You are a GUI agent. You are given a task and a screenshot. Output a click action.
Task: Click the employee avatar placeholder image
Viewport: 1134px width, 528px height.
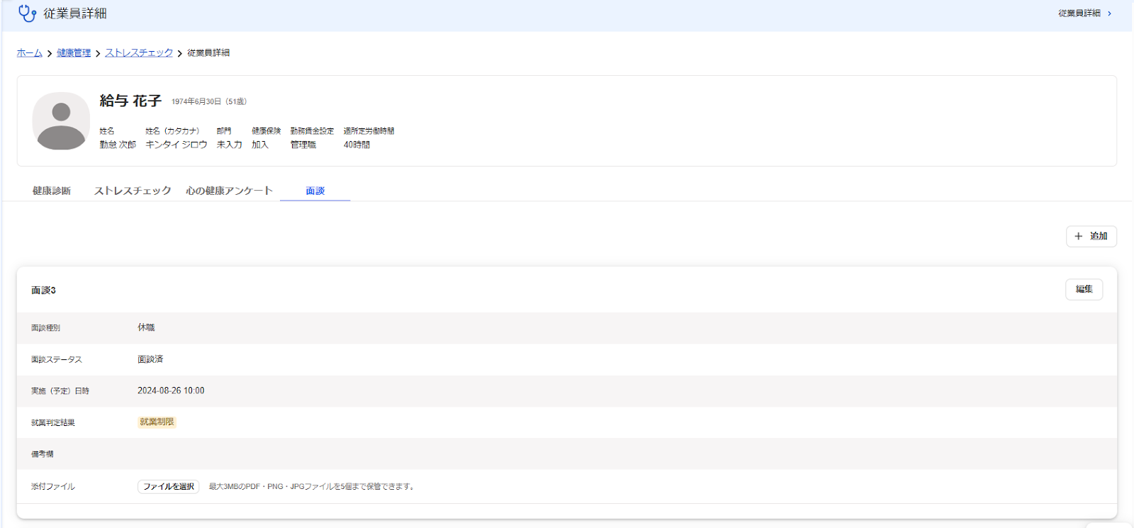click(x=61, y=120)
